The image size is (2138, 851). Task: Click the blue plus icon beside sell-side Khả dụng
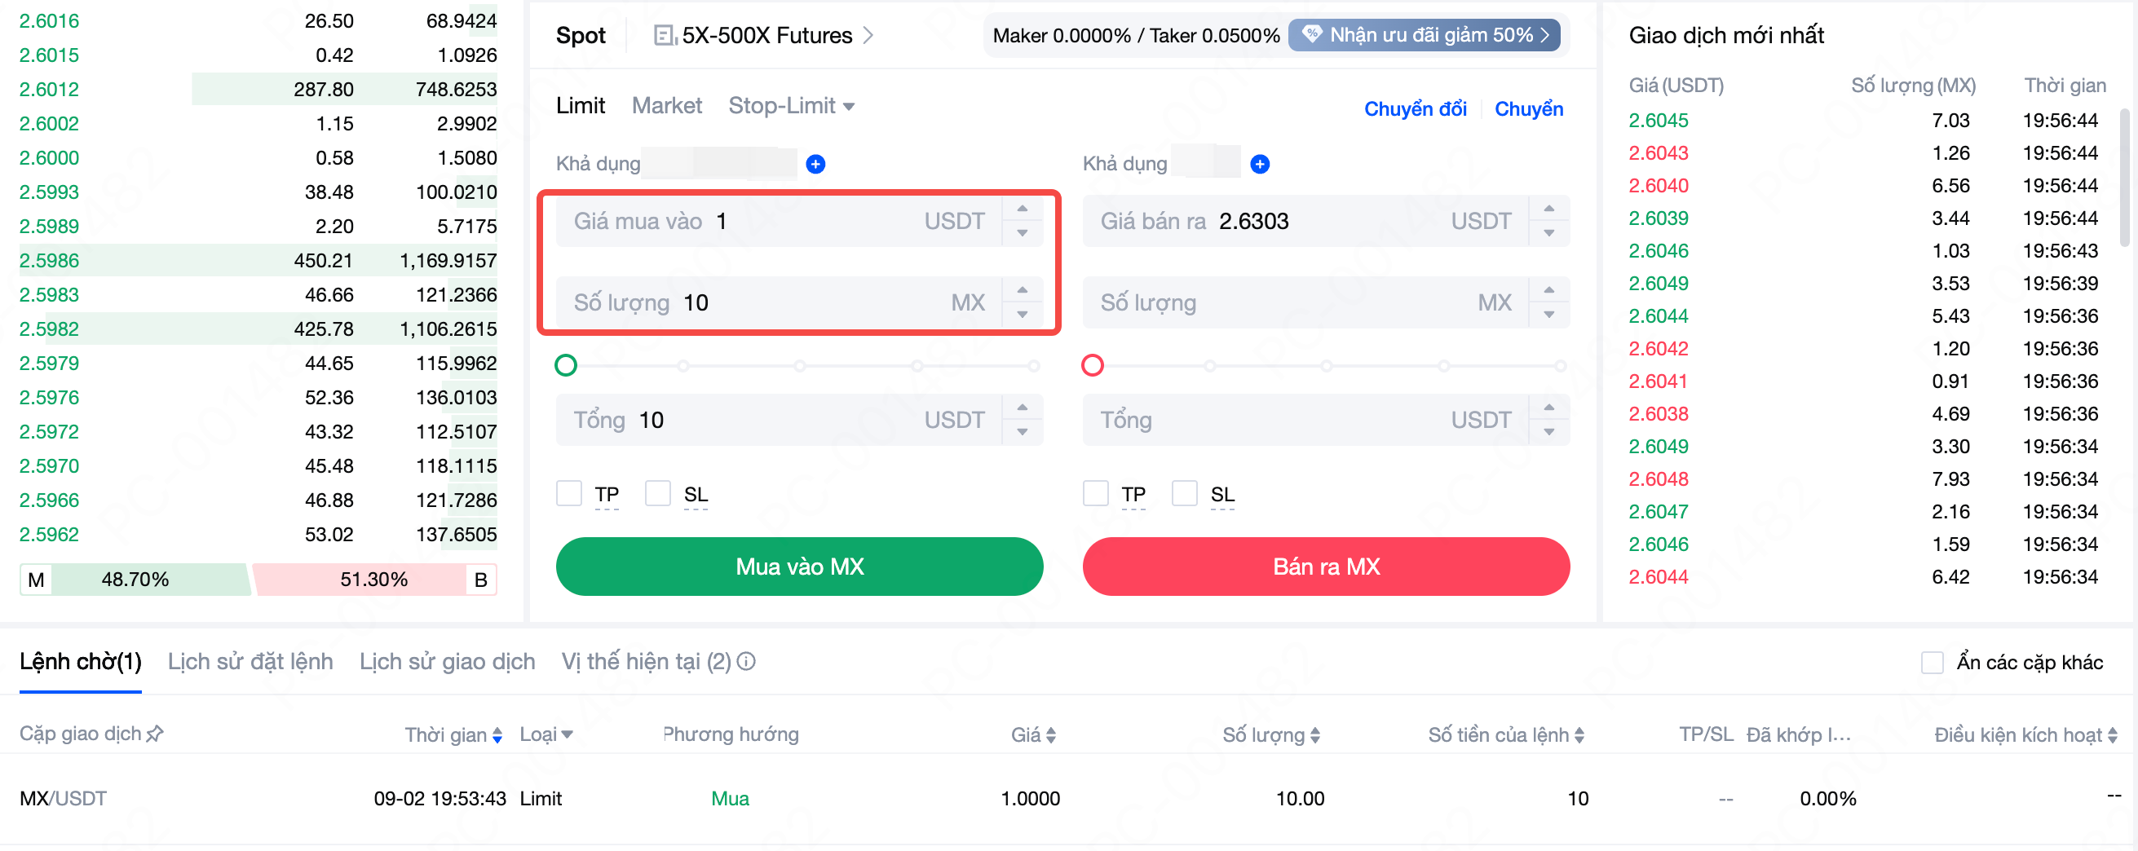pyautogui.click(x=1259, y=164)
